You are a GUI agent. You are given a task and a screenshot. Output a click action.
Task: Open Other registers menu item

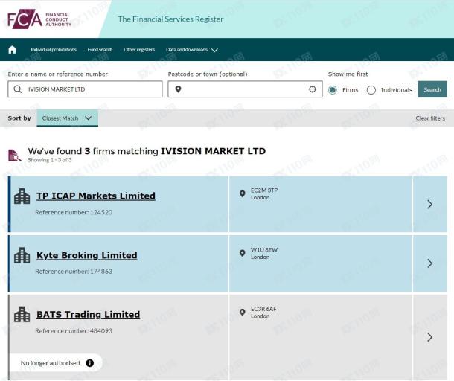pos(139,50)
